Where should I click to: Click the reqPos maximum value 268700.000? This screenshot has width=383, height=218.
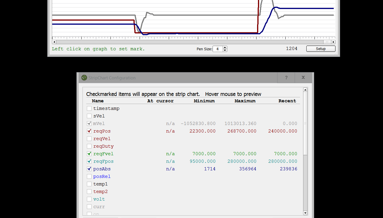pyautogui.click(x=242, y=131)
